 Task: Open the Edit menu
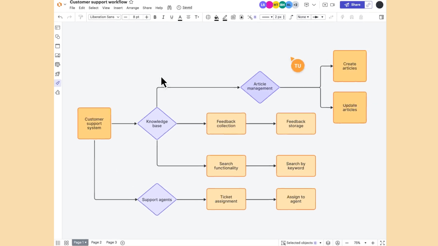tap(82, 8)
